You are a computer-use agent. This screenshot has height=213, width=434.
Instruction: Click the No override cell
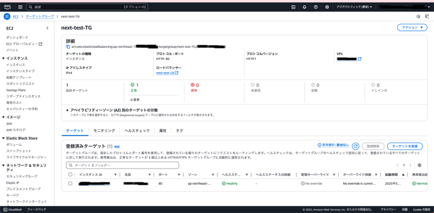[312, 184]
